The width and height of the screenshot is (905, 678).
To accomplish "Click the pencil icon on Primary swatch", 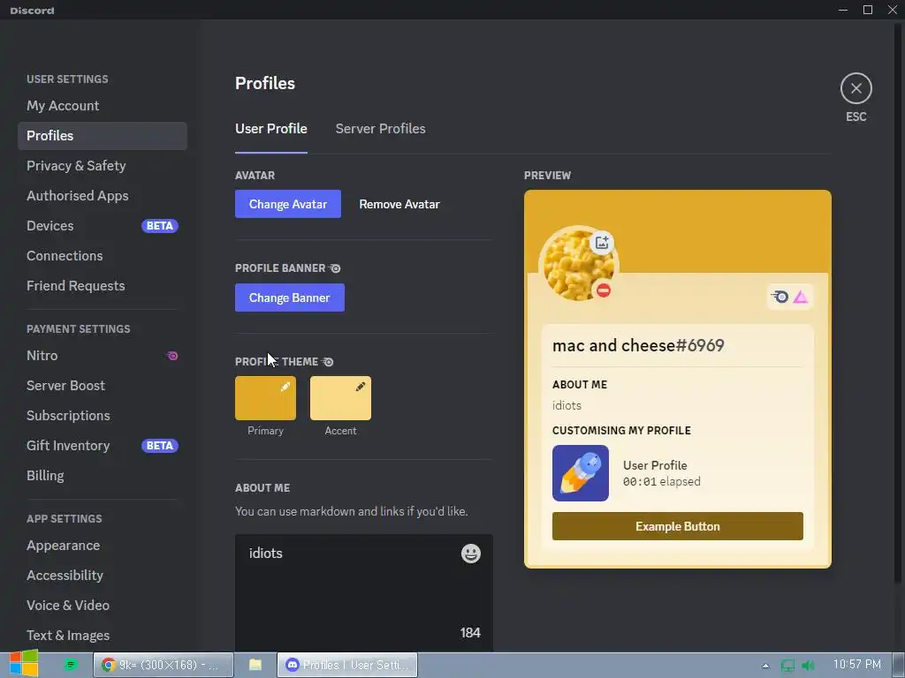I will 285,387.
